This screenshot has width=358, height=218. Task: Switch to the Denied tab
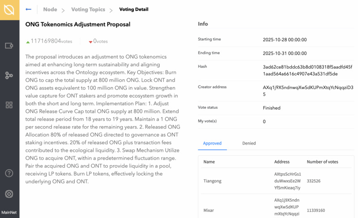click(249, 143)
